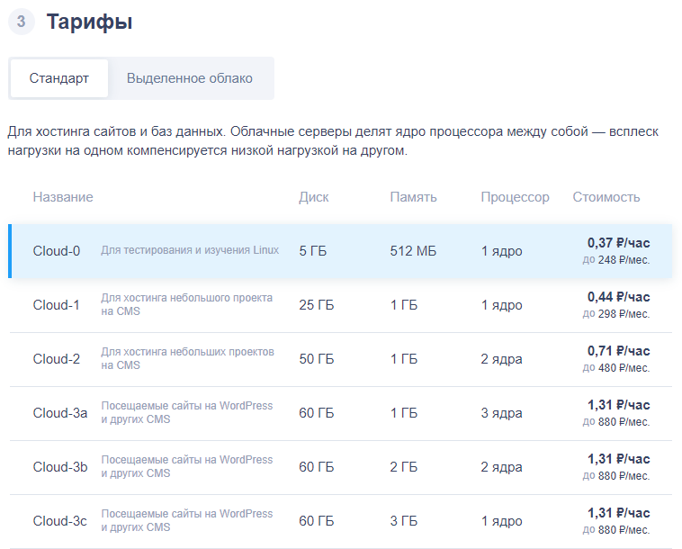Click the 512 МБ memory cell
The height and width of the screenshot is (549, 682).
pyautogui.click(x=413, y=251)
